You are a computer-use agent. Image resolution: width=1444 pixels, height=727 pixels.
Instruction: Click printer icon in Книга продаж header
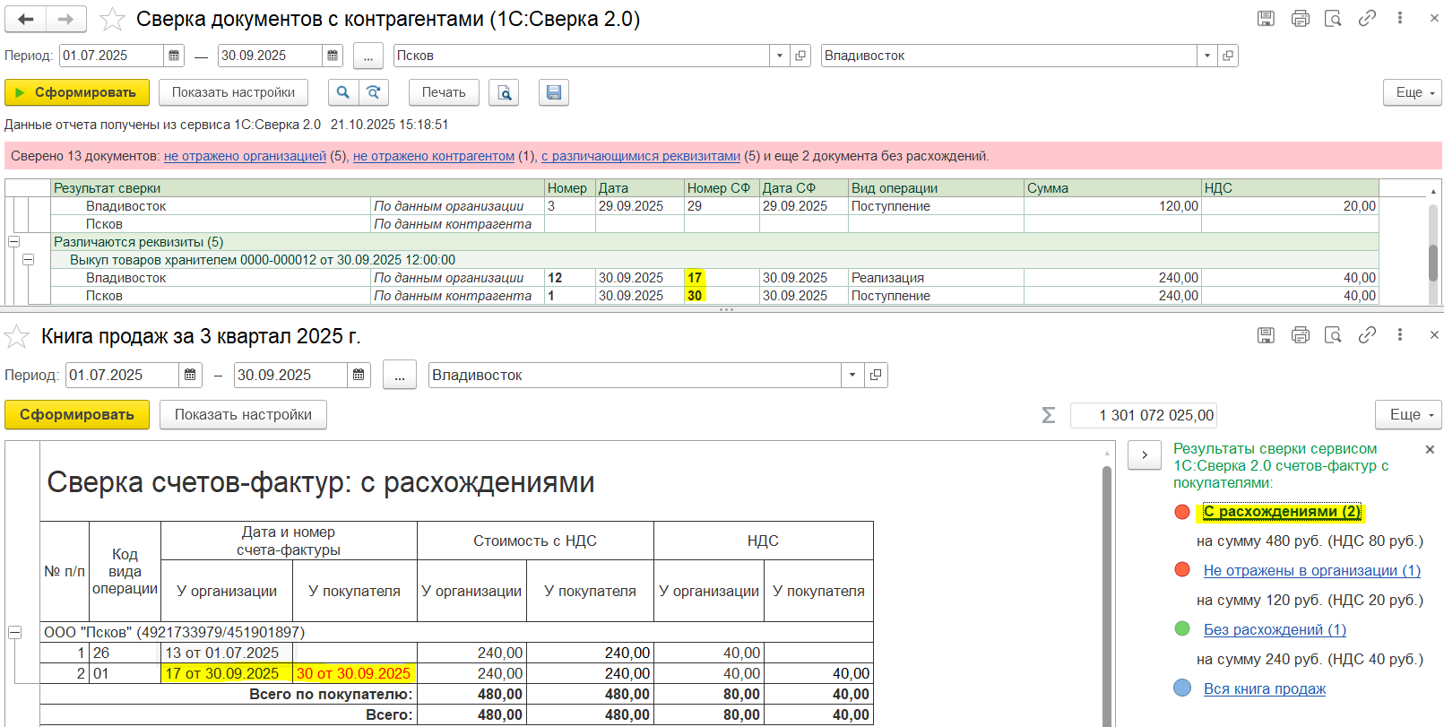pos(1300,335)
